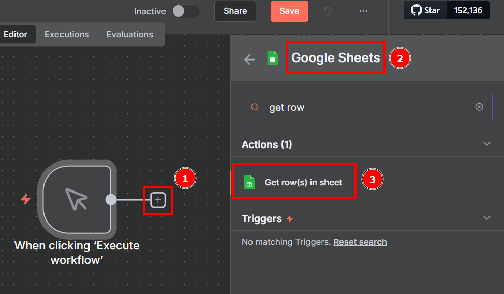
Task: Open the three-dot more options menu
Action: (x=363, y=11)
